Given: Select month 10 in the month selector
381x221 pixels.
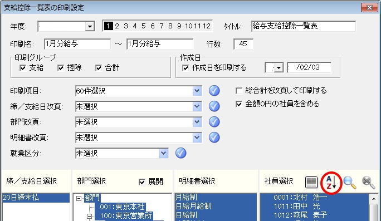Looking at the screenshot, I should [x=189, y=26].
